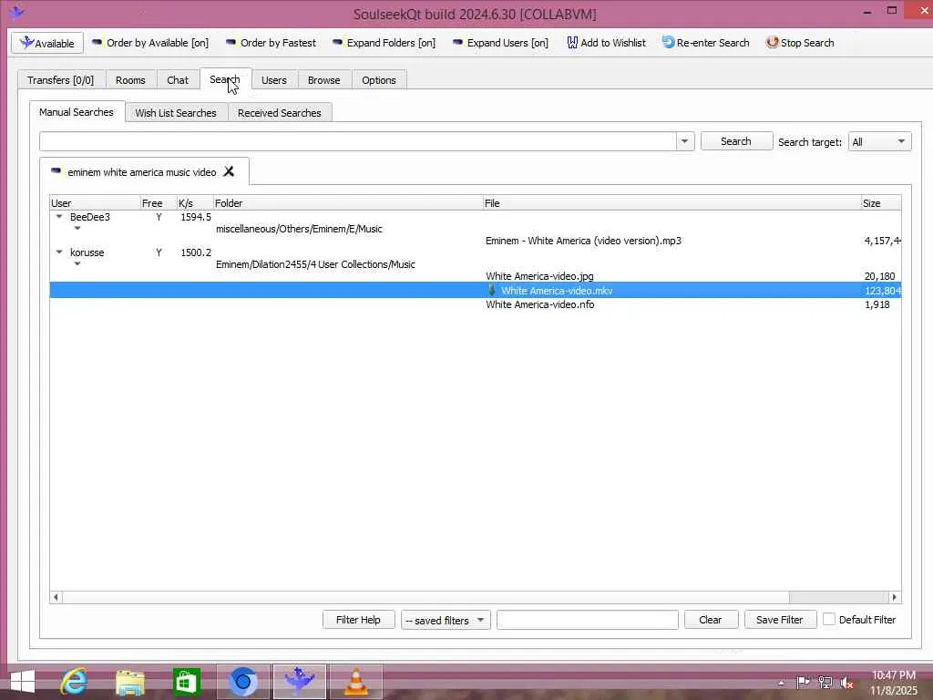Open the Search target dropdown
This screenshot has width=933, height=700.
click(879, 141)
